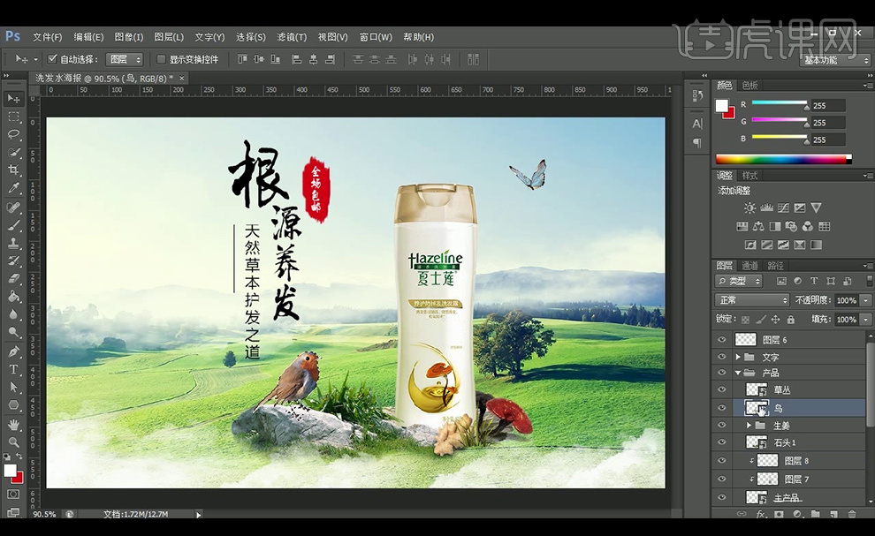The width and height of the screenshot is (875, 536).
Task: Add a Channel Mixer adjustment
Action: (x=808, y=226)
